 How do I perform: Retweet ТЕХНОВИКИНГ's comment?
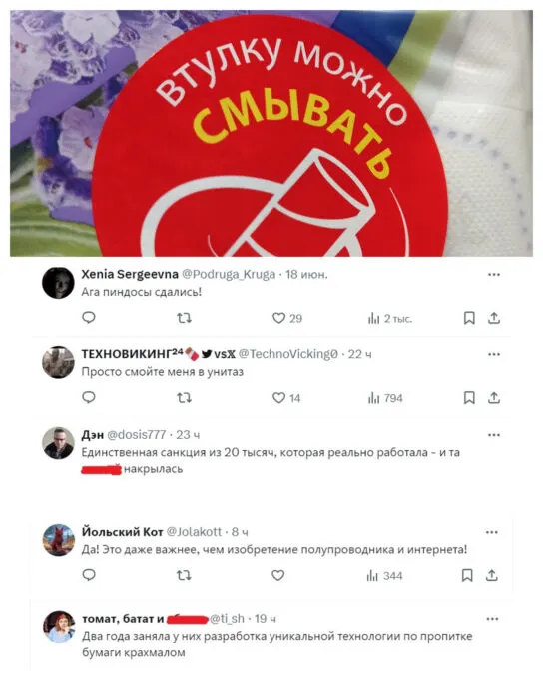(184, 398)
